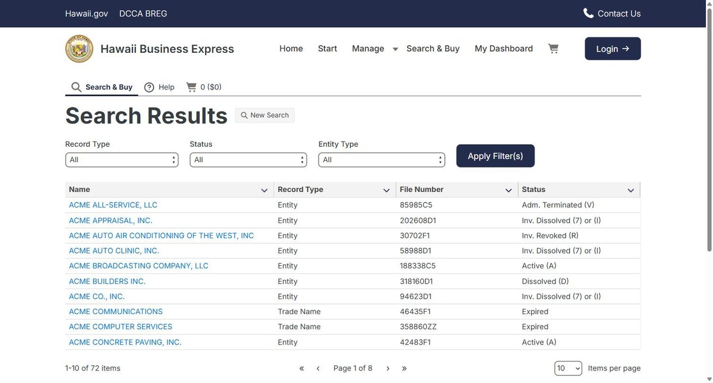This screenshot has height=383, width=713.
Task: Click Apply Filter(s) button
Action: [x=496, y=156]
